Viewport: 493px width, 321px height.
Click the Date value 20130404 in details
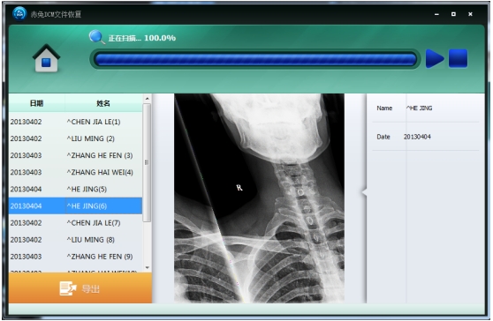(417, 137)
